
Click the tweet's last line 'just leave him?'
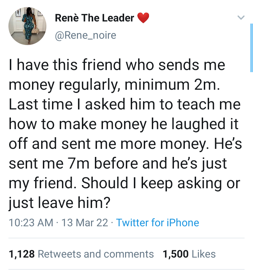pyautogui.click(x=59, y=202)
